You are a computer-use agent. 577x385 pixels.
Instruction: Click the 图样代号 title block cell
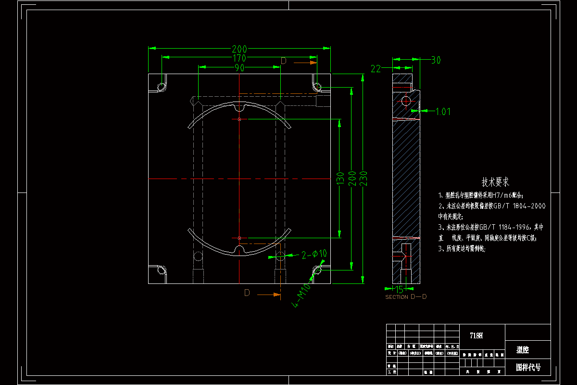(528, 367)
